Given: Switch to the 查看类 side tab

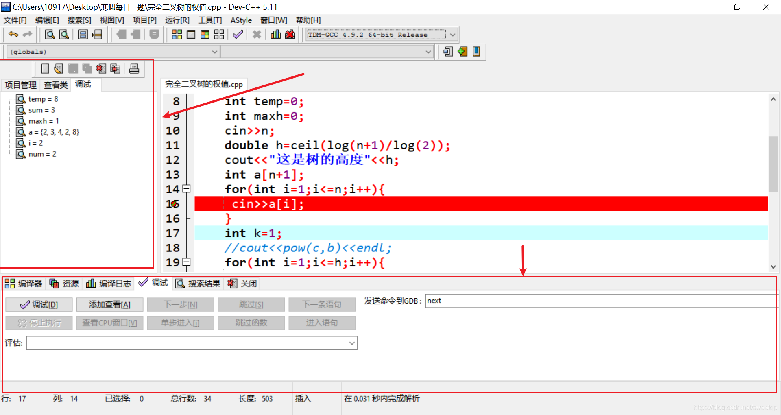Looking at the screenshot, I should [56, 85].
